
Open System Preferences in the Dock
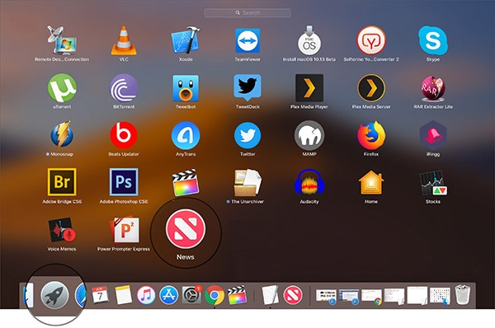tap(191, 295)
